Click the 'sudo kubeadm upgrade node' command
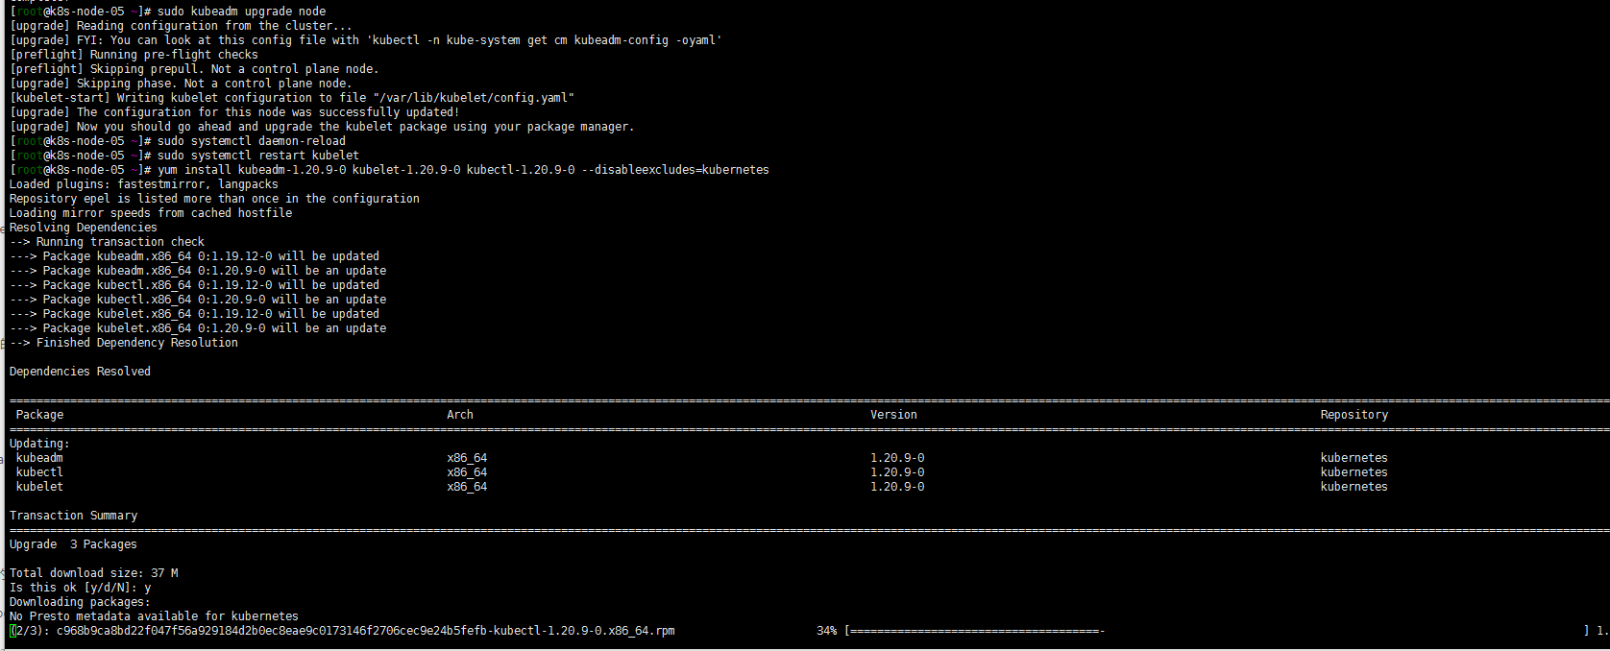This screenshot has height=651, width=1610. tap(241, 12)
